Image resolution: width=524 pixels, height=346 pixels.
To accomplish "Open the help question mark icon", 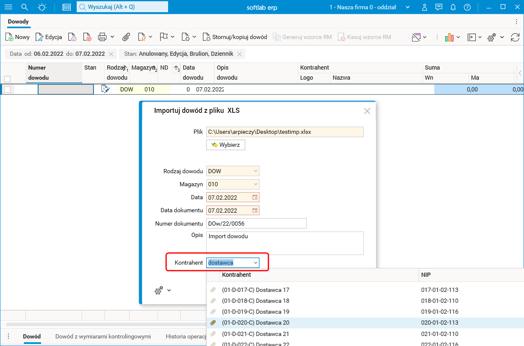I will click(467, 7).
